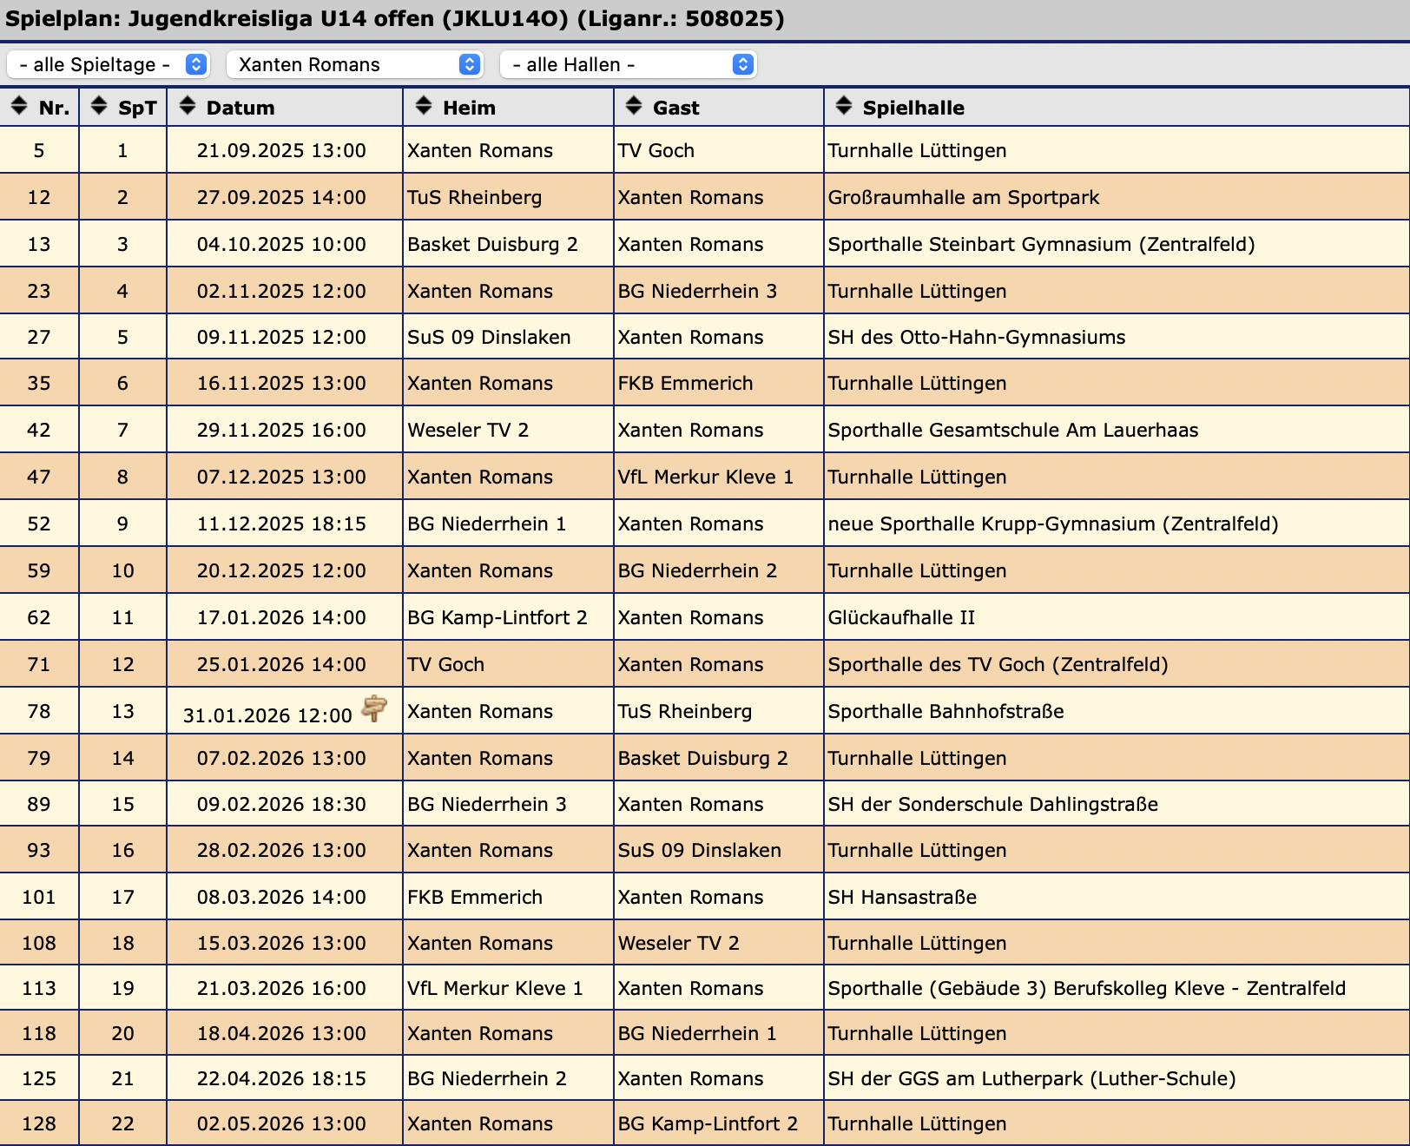Click the Gast column sort arrows
Screen dimensions: 1410x1146
tap(634, 107)
